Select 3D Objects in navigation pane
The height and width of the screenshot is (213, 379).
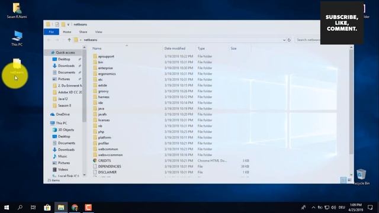pos(66,130)
